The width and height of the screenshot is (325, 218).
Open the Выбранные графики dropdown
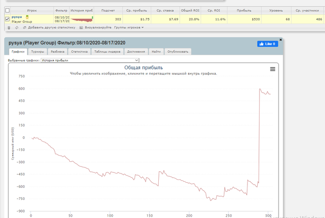click(x=90, y=60)
